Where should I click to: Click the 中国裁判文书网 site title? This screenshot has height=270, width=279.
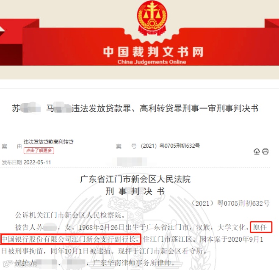point(153,52)
